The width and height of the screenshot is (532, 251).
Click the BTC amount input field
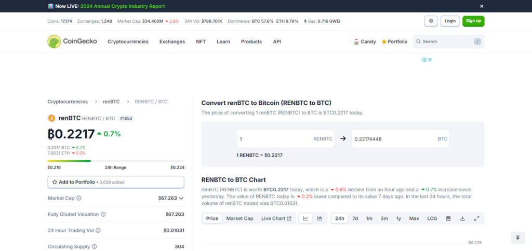click(401, 139)
